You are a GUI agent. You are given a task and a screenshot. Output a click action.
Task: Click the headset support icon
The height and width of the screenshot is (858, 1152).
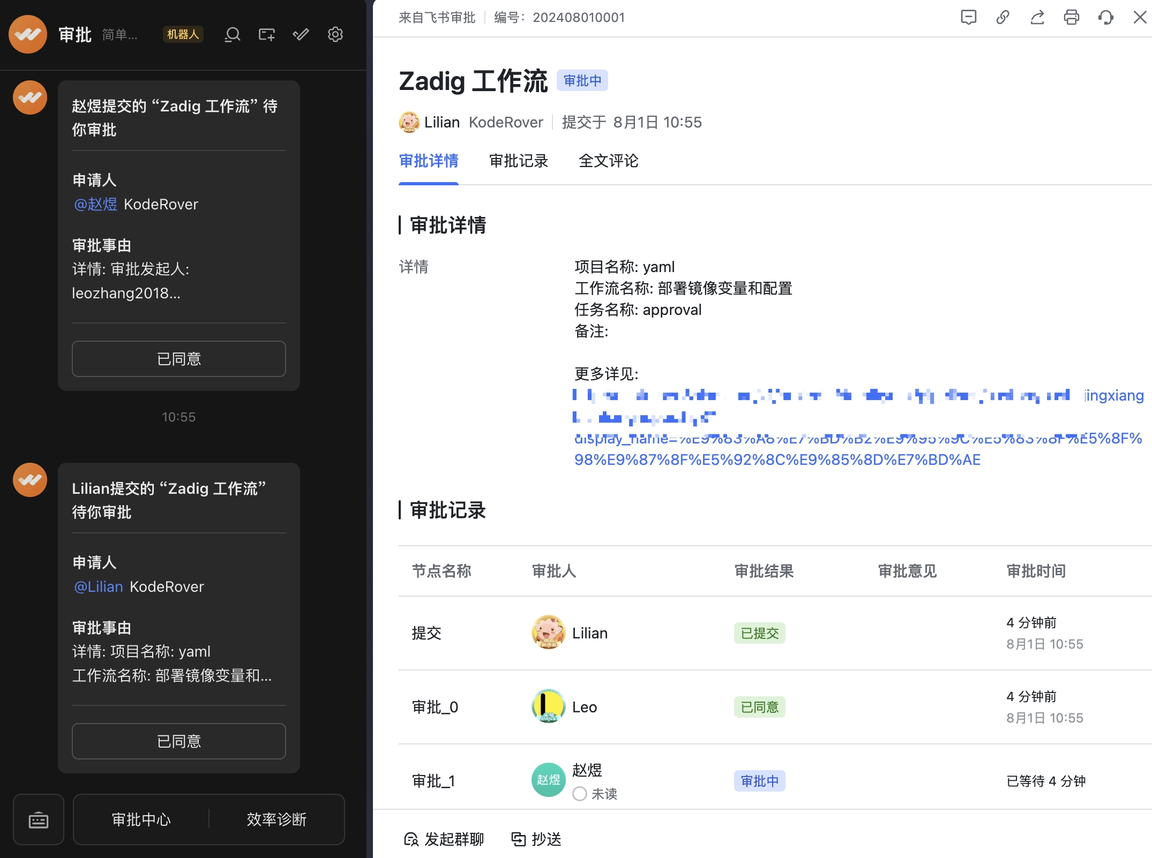pyautogui.click(x=1106, y=18)
